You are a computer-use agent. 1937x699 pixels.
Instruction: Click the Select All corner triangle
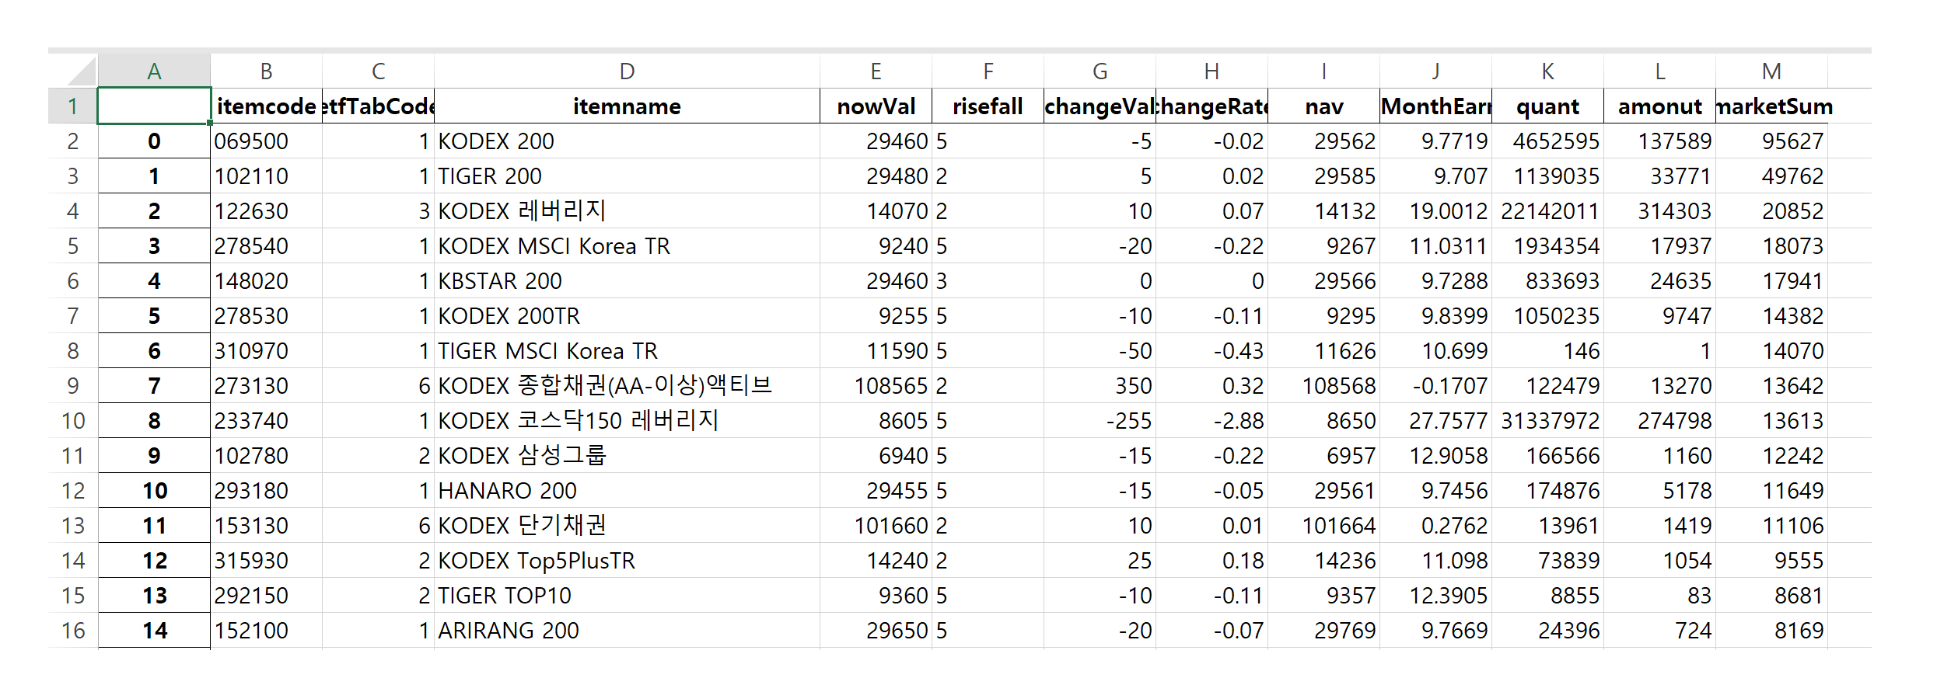point(81,71)
